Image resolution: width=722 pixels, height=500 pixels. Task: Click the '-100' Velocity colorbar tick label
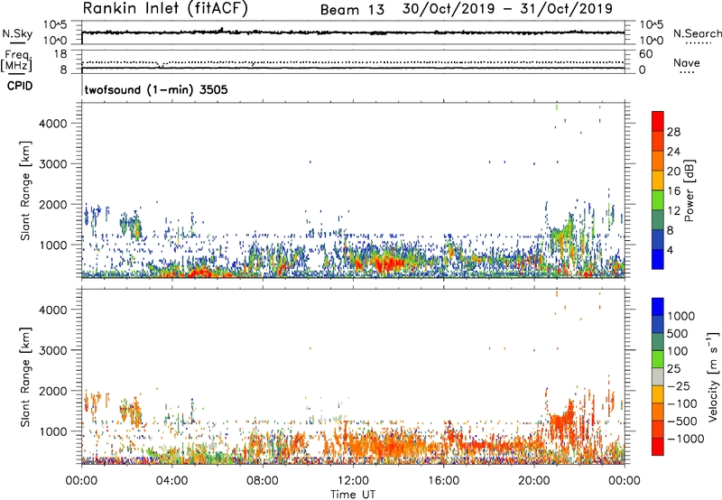(682, 403)
